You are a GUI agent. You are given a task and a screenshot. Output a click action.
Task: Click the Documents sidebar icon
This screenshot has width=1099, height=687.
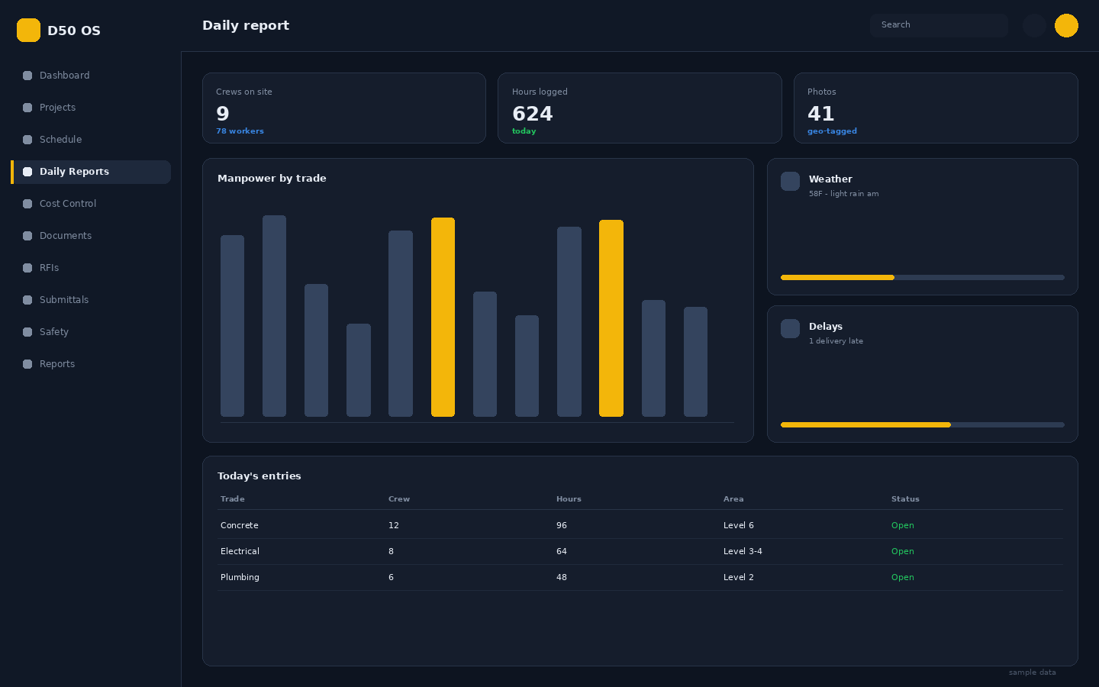click(27, 236)
